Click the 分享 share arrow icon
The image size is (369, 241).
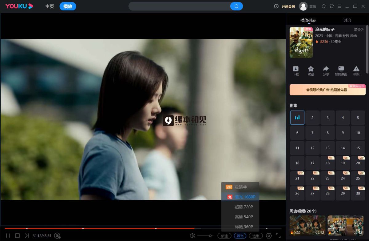point(326,71)
